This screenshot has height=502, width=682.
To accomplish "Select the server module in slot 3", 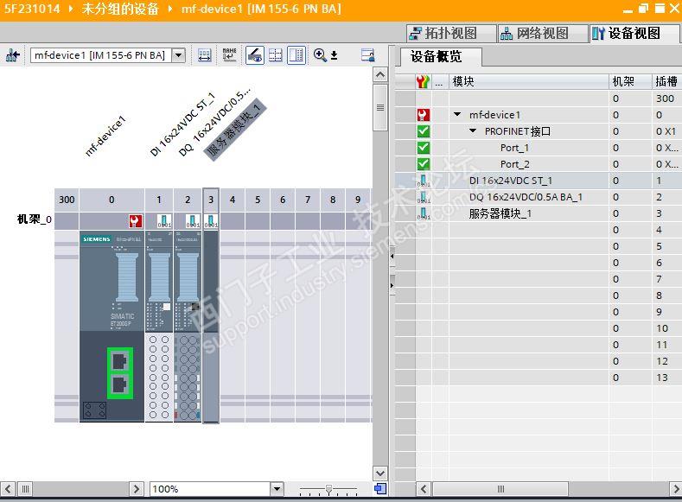I will (x=211, y=327).
